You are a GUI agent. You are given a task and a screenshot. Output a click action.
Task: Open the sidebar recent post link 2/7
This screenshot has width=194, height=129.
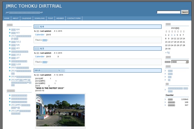(x=15, y=58)
